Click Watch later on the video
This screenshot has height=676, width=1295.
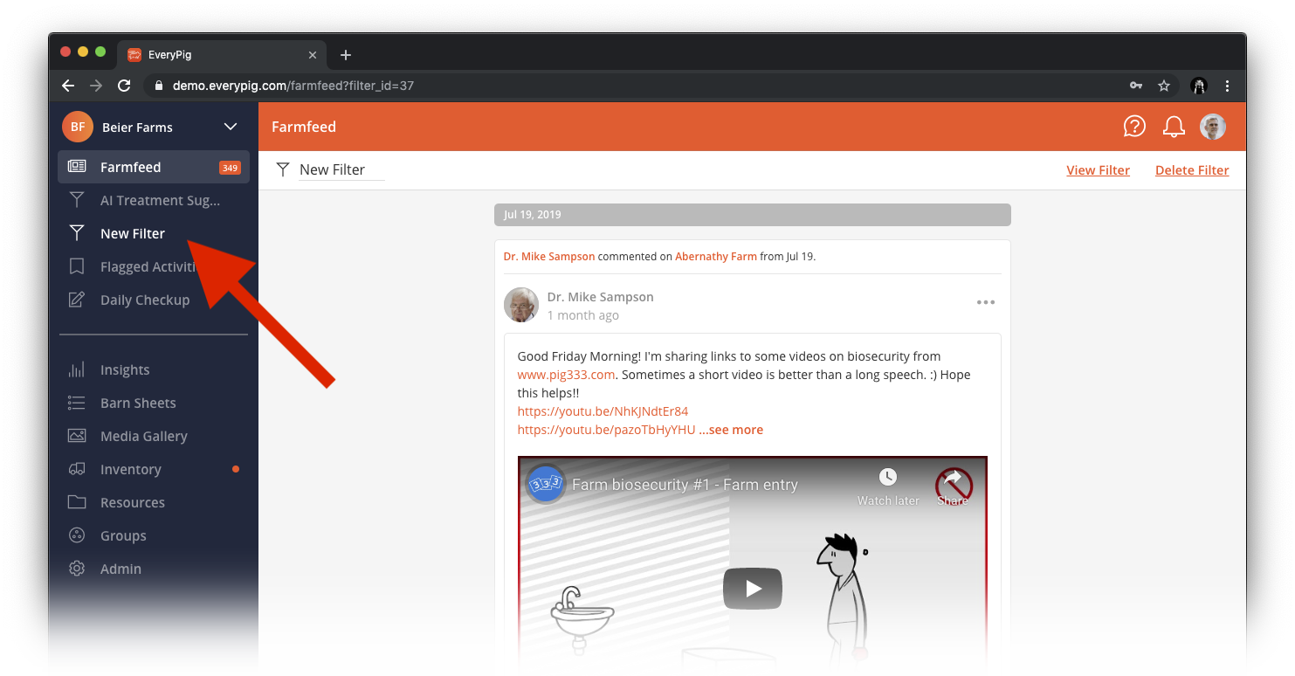[x=888, y=487]
